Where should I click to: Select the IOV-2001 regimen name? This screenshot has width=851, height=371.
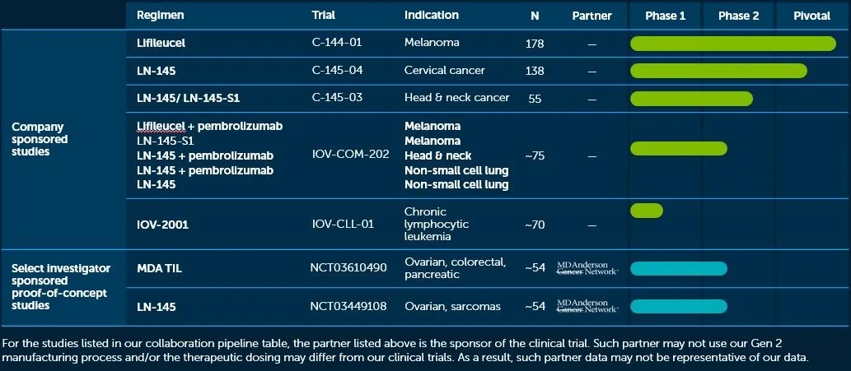point(164,223)
